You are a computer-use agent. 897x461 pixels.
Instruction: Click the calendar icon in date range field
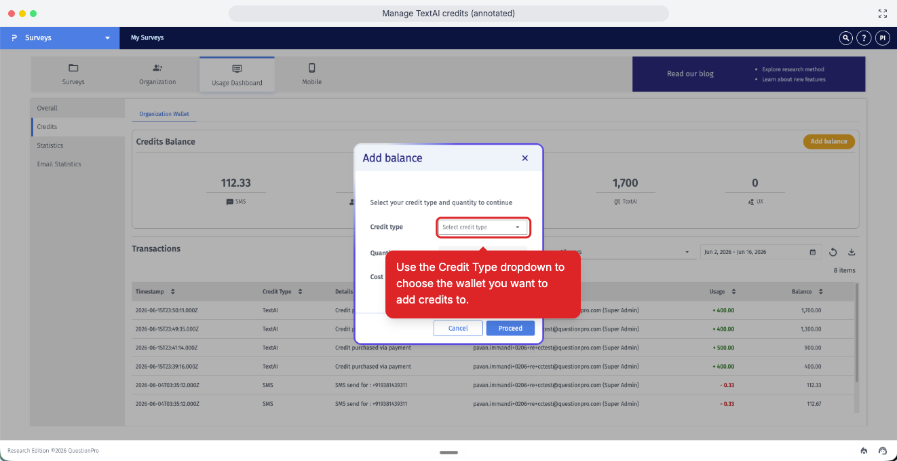point(813,252)
